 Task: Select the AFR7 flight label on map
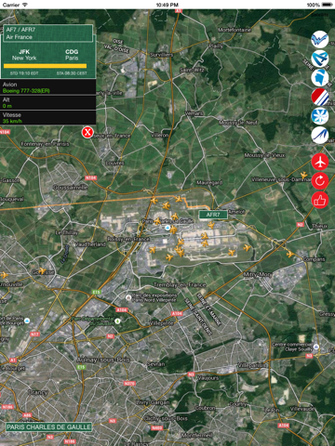pos(213,215)
